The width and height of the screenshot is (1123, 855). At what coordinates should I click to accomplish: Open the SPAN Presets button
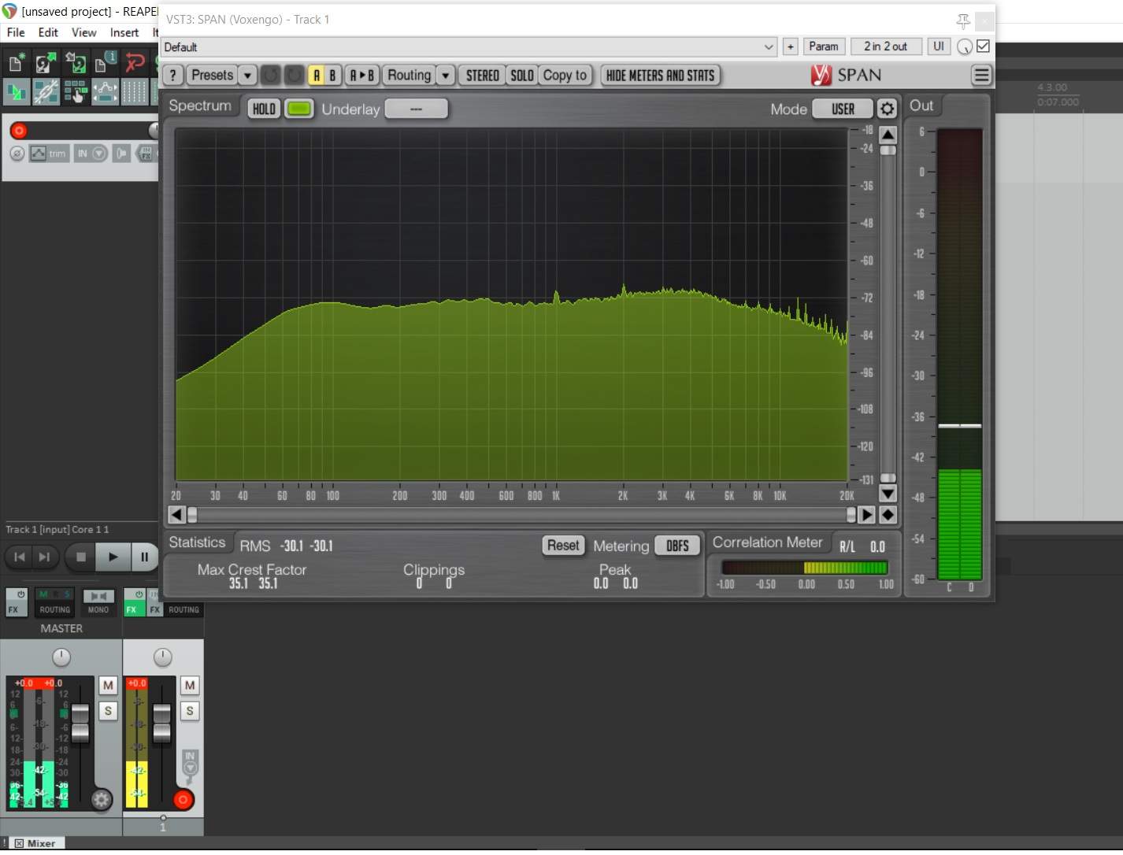(x=212, y=76)
